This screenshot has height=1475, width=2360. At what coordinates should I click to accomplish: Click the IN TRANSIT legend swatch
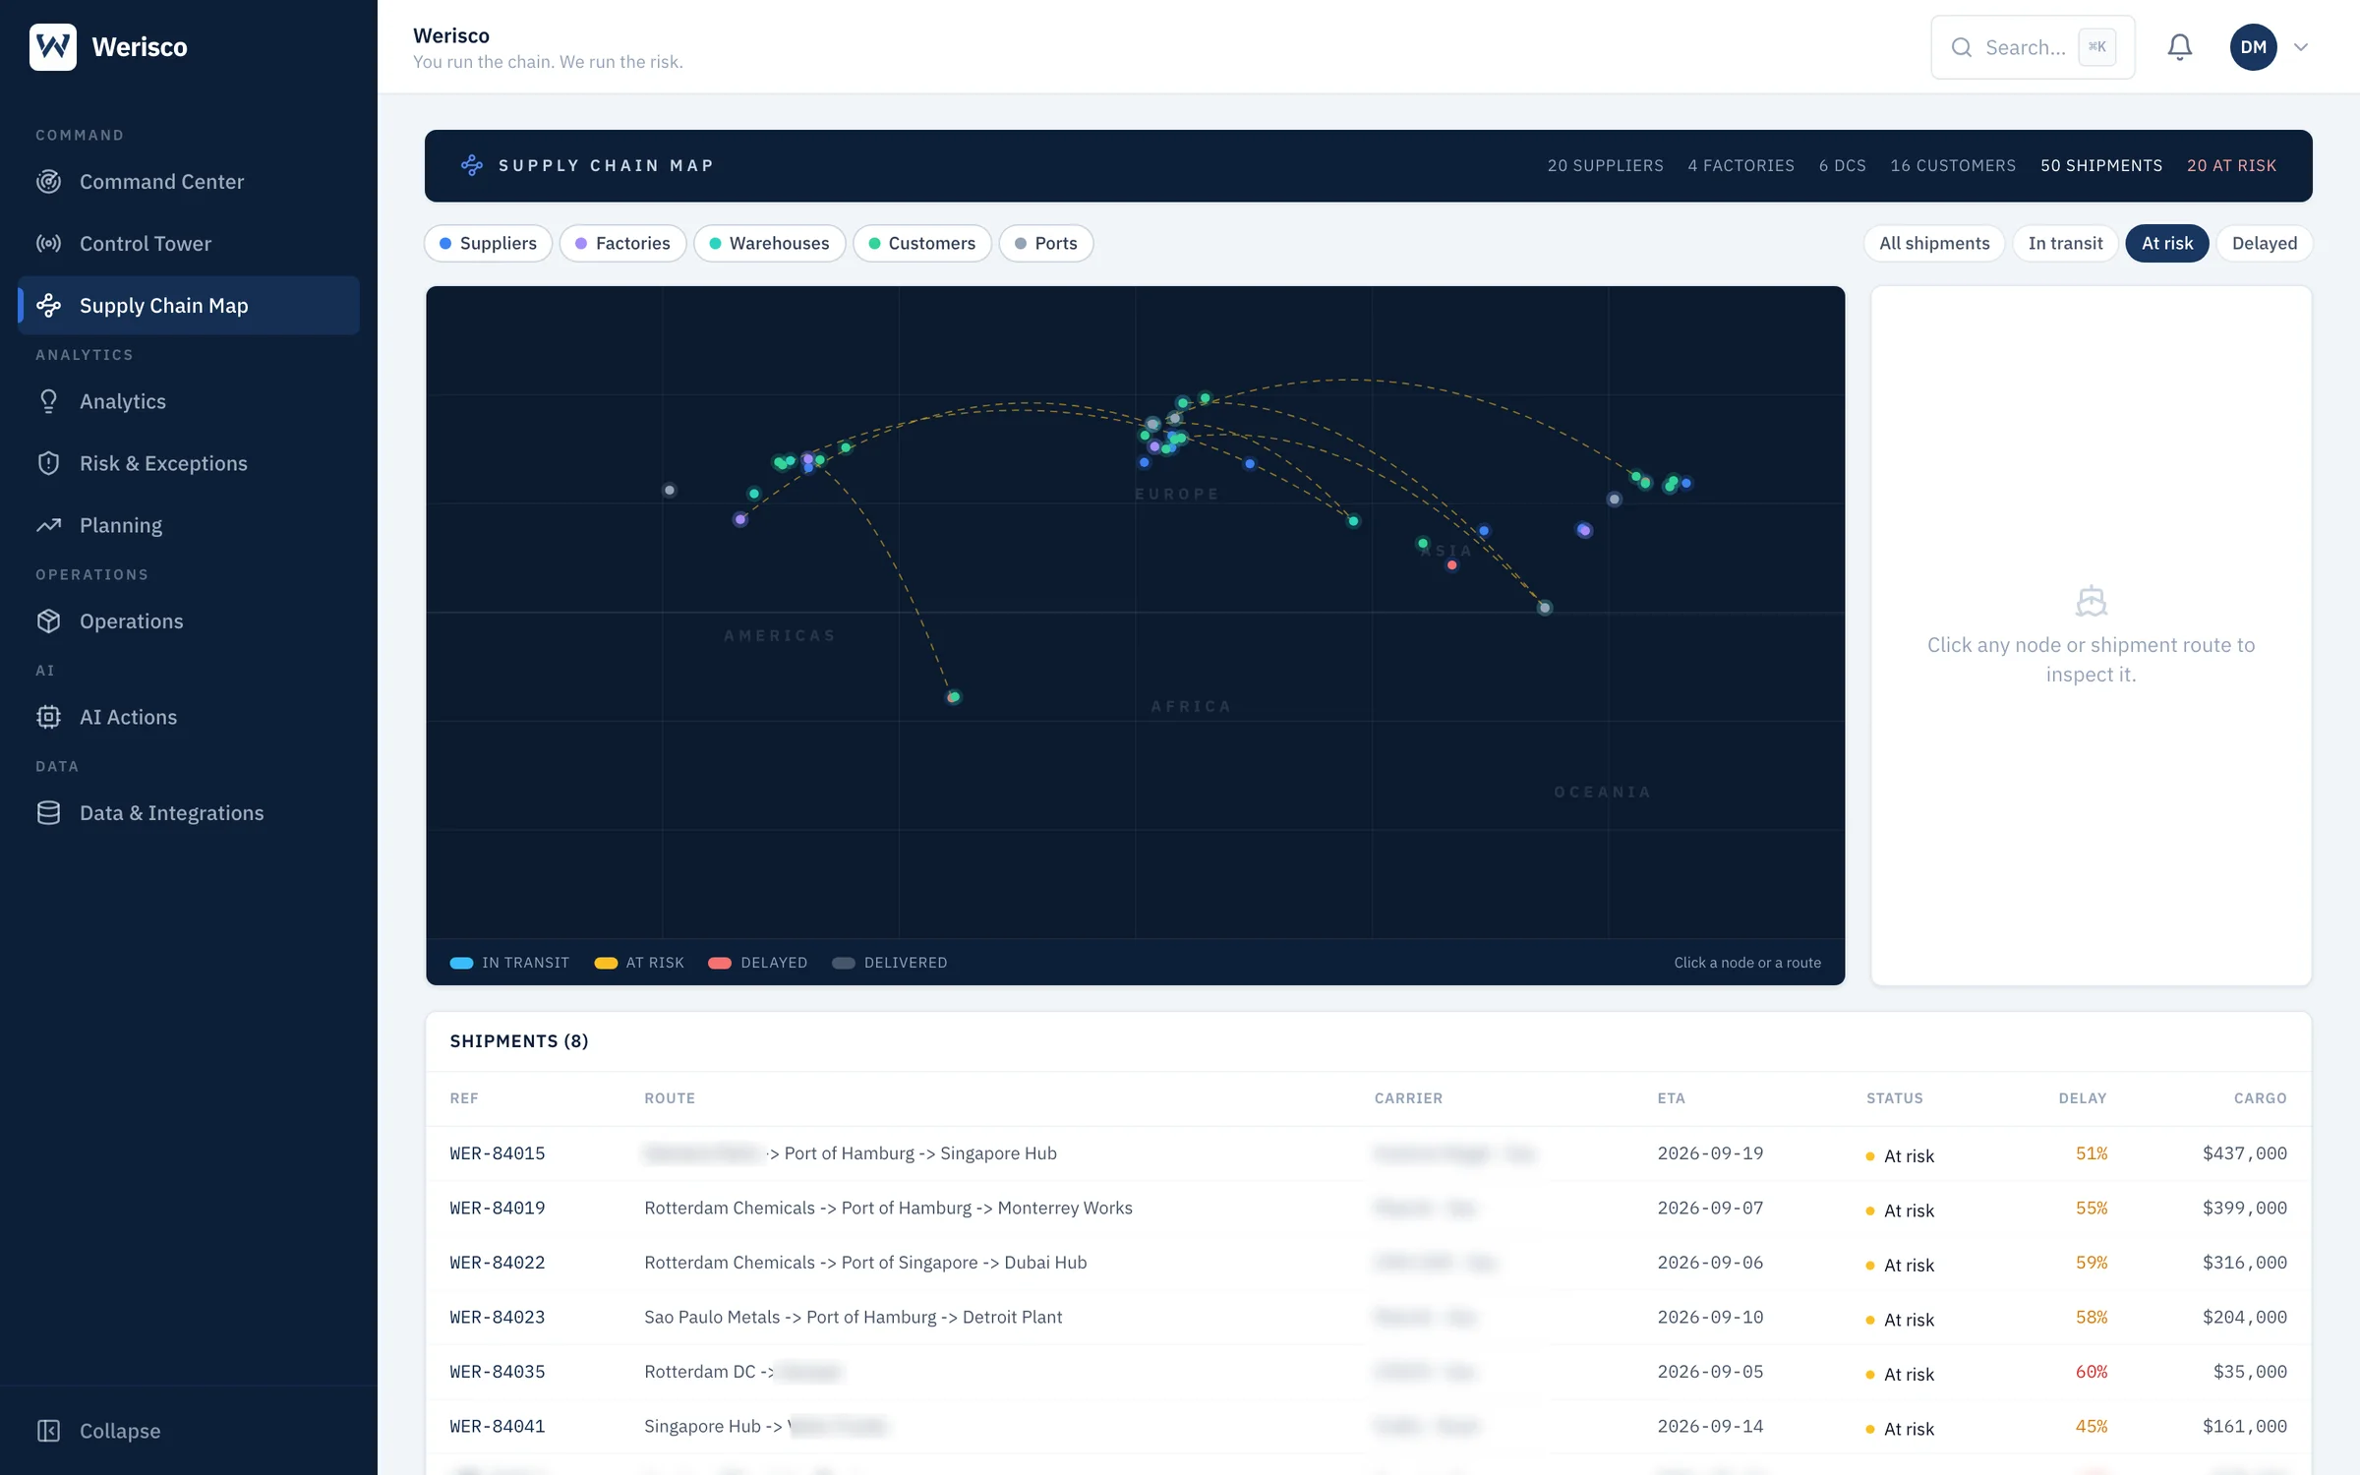(x=461, y=963)
